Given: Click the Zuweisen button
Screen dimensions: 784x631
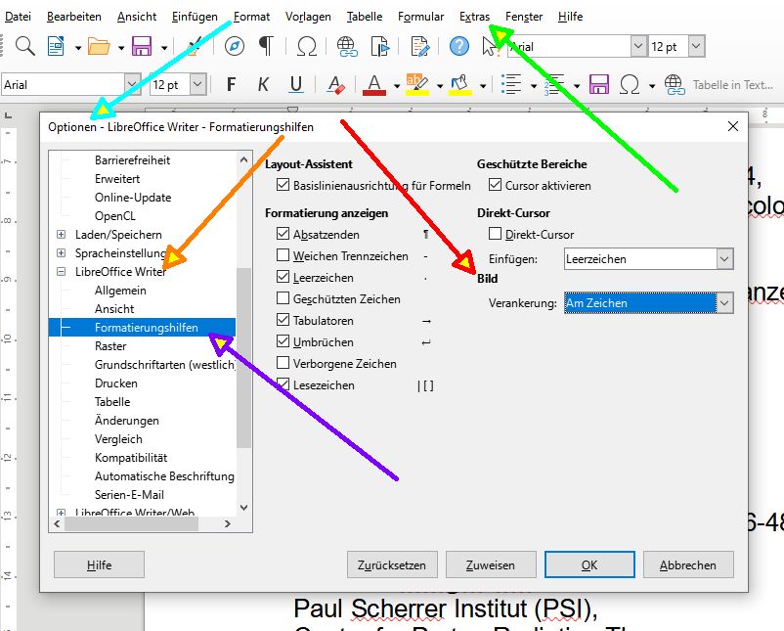Looking at the screenshot, I should 491,564.
